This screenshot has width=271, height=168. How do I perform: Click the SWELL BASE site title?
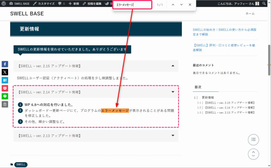click(x=27, y=14)
